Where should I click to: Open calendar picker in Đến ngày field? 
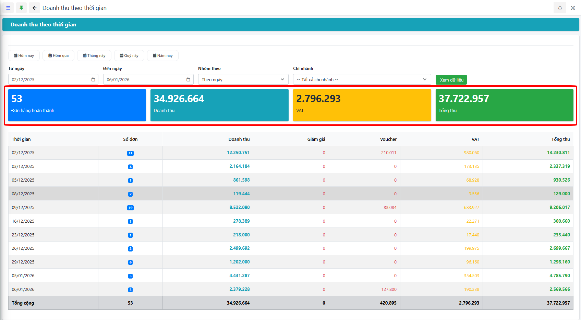(x=188, y=79)
